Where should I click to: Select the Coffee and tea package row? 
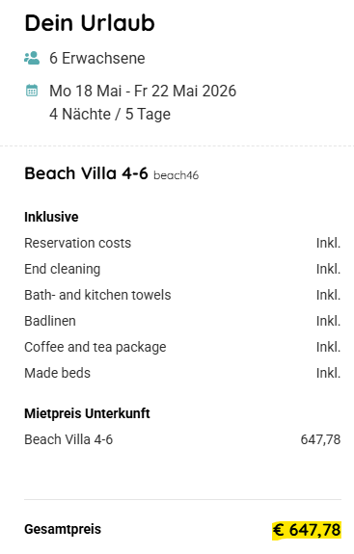[182, 347]
